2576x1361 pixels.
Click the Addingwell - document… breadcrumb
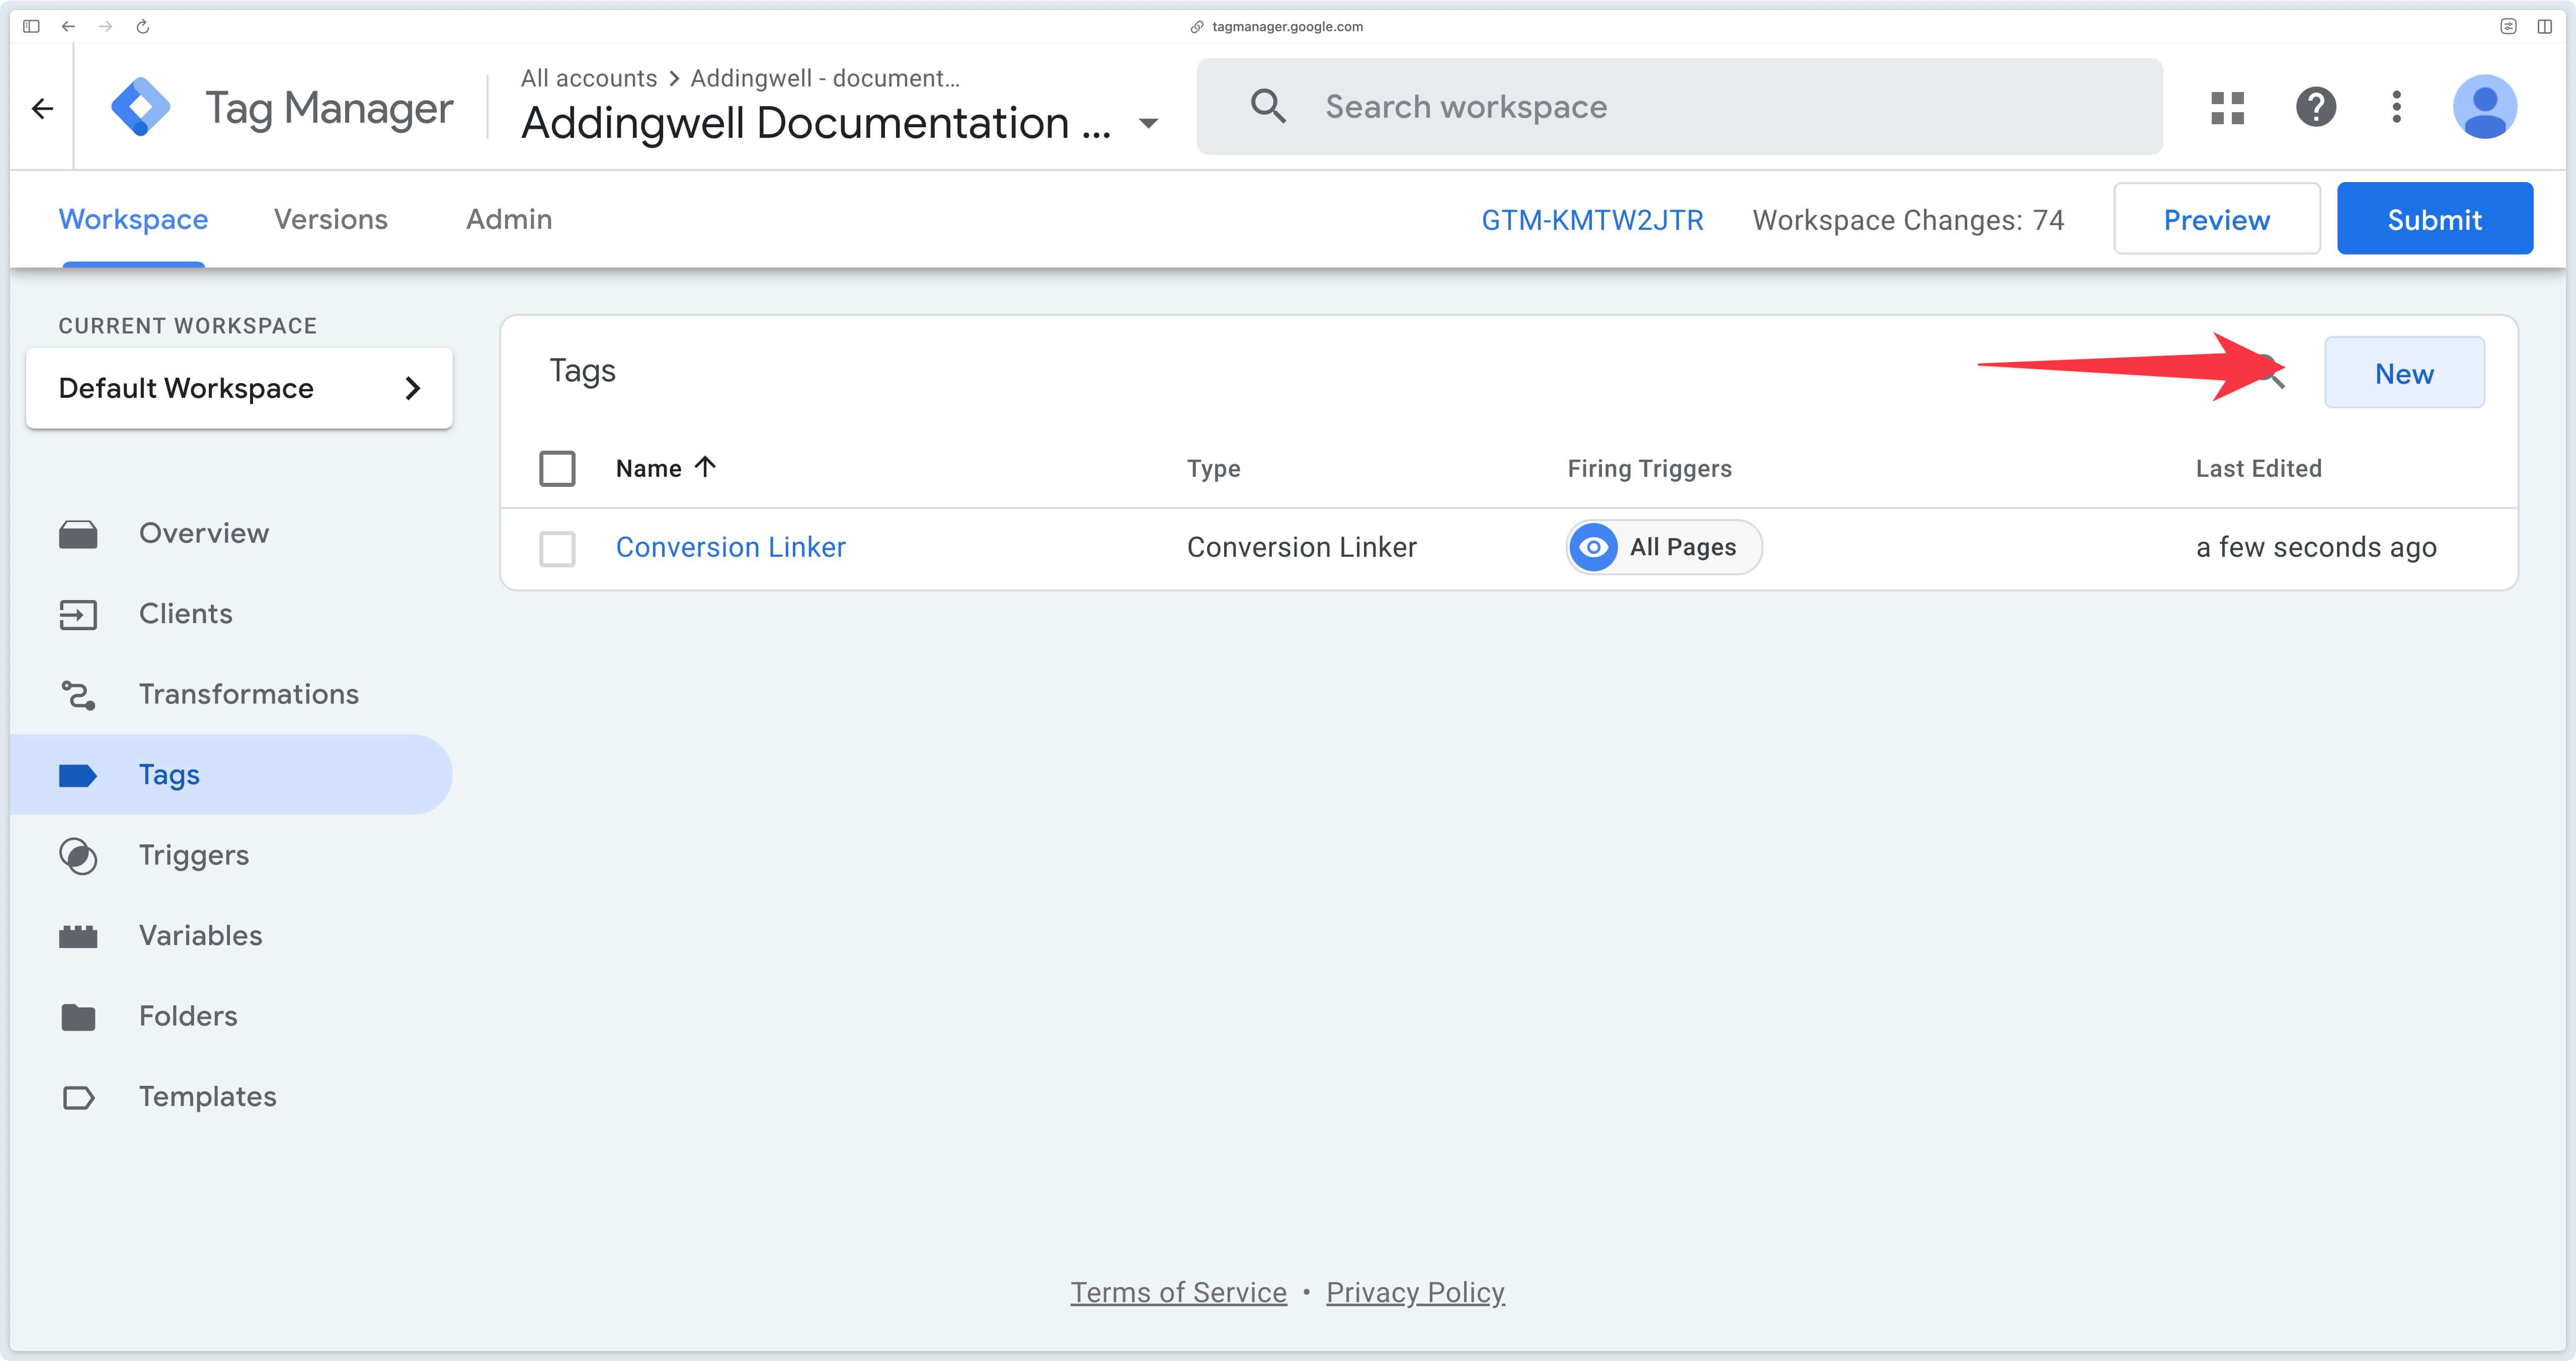[825, 78]
